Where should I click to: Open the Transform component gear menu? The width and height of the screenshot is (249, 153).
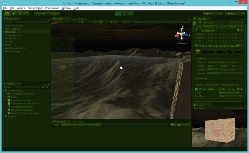(242, 30)
